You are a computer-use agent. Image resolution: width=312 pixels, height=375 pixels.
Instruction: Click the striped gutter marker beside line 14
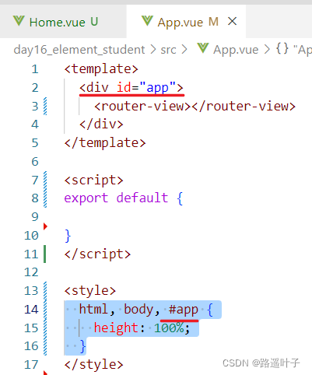pos(45,310)
